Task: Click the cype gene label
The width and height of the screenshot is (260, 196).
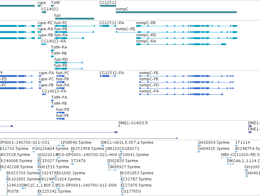Action: click(x=42, y=3)
